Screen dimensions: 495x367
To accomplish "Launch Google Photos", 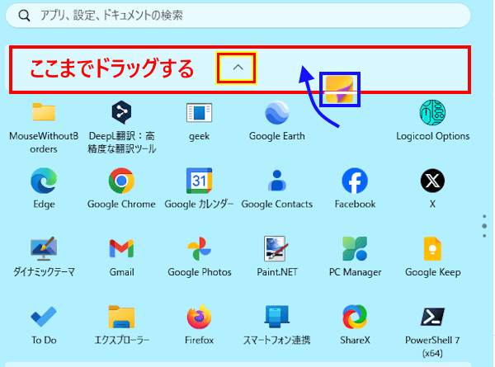I will click(x=199, y=249).
